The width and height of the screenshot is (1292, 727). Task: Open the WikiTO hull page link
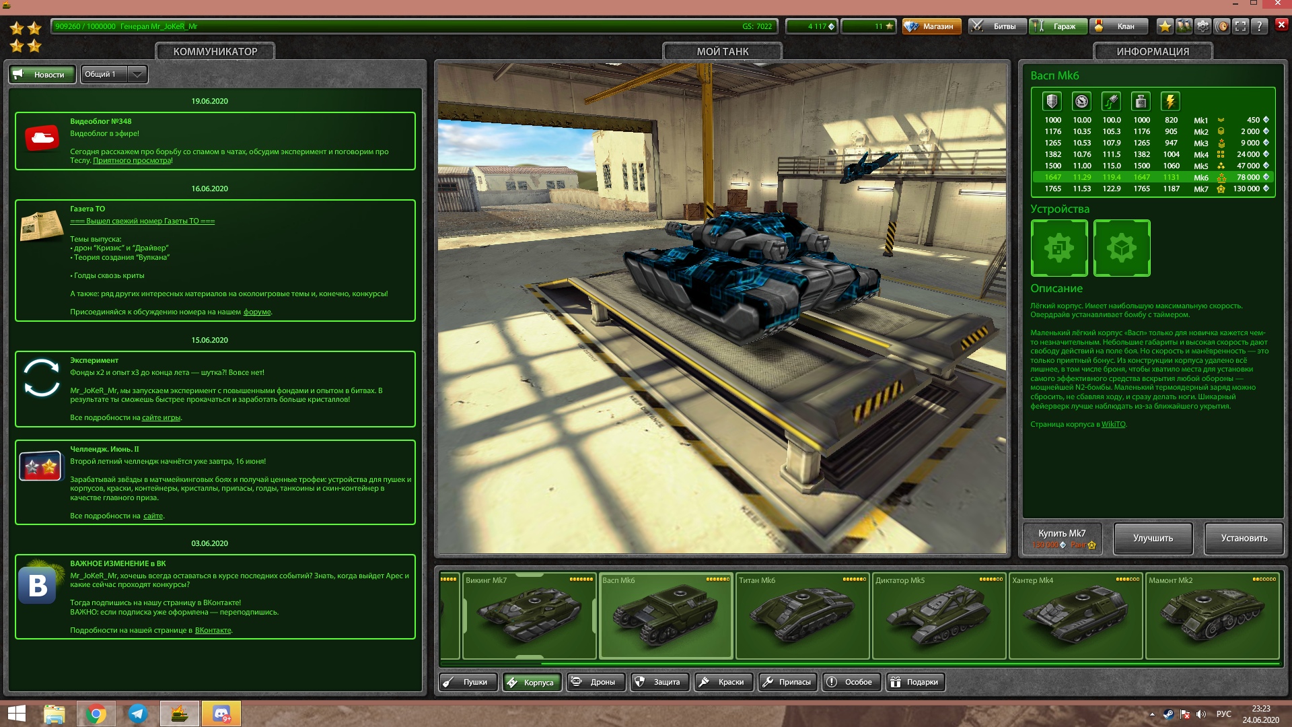tap(1113, 424)
